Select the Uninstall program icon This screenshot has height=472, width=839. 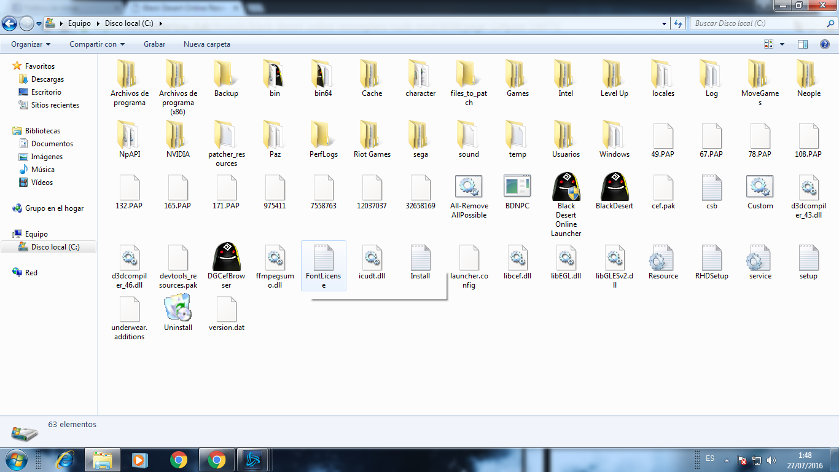pyautogui.click(x=178, y=309)
